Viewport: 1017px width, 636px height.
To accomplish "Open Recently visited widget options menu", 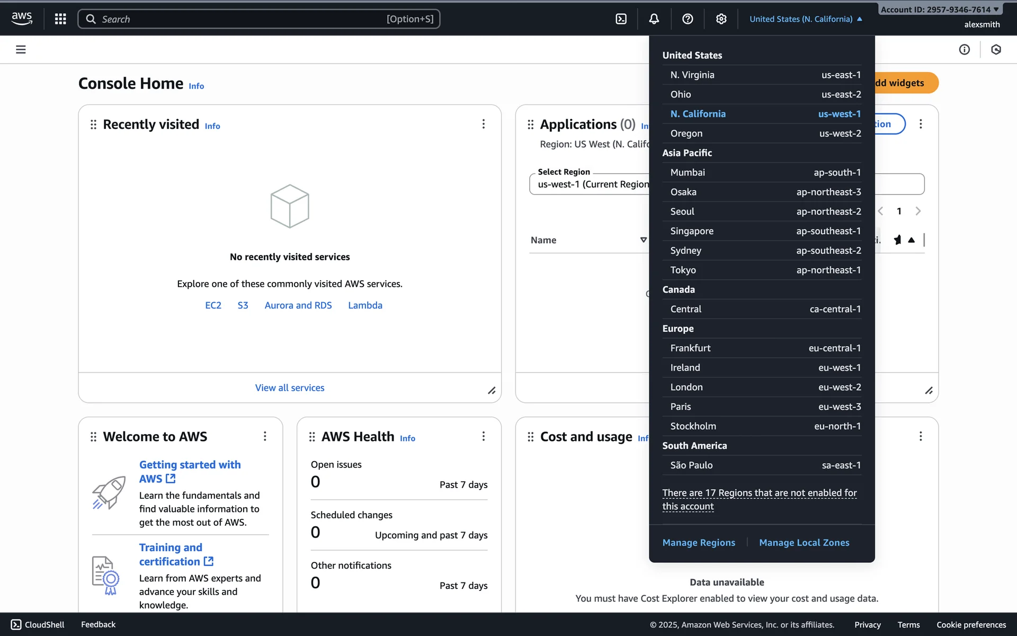I will click(483, 124).
